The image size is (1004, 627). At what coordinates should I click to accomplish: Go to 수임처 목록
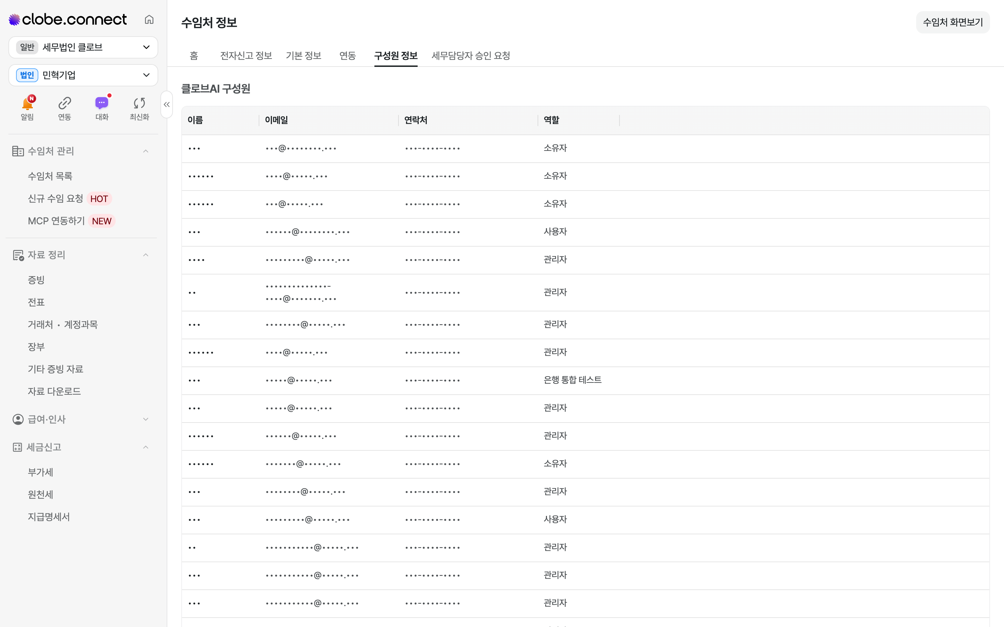tap(50, 176)
